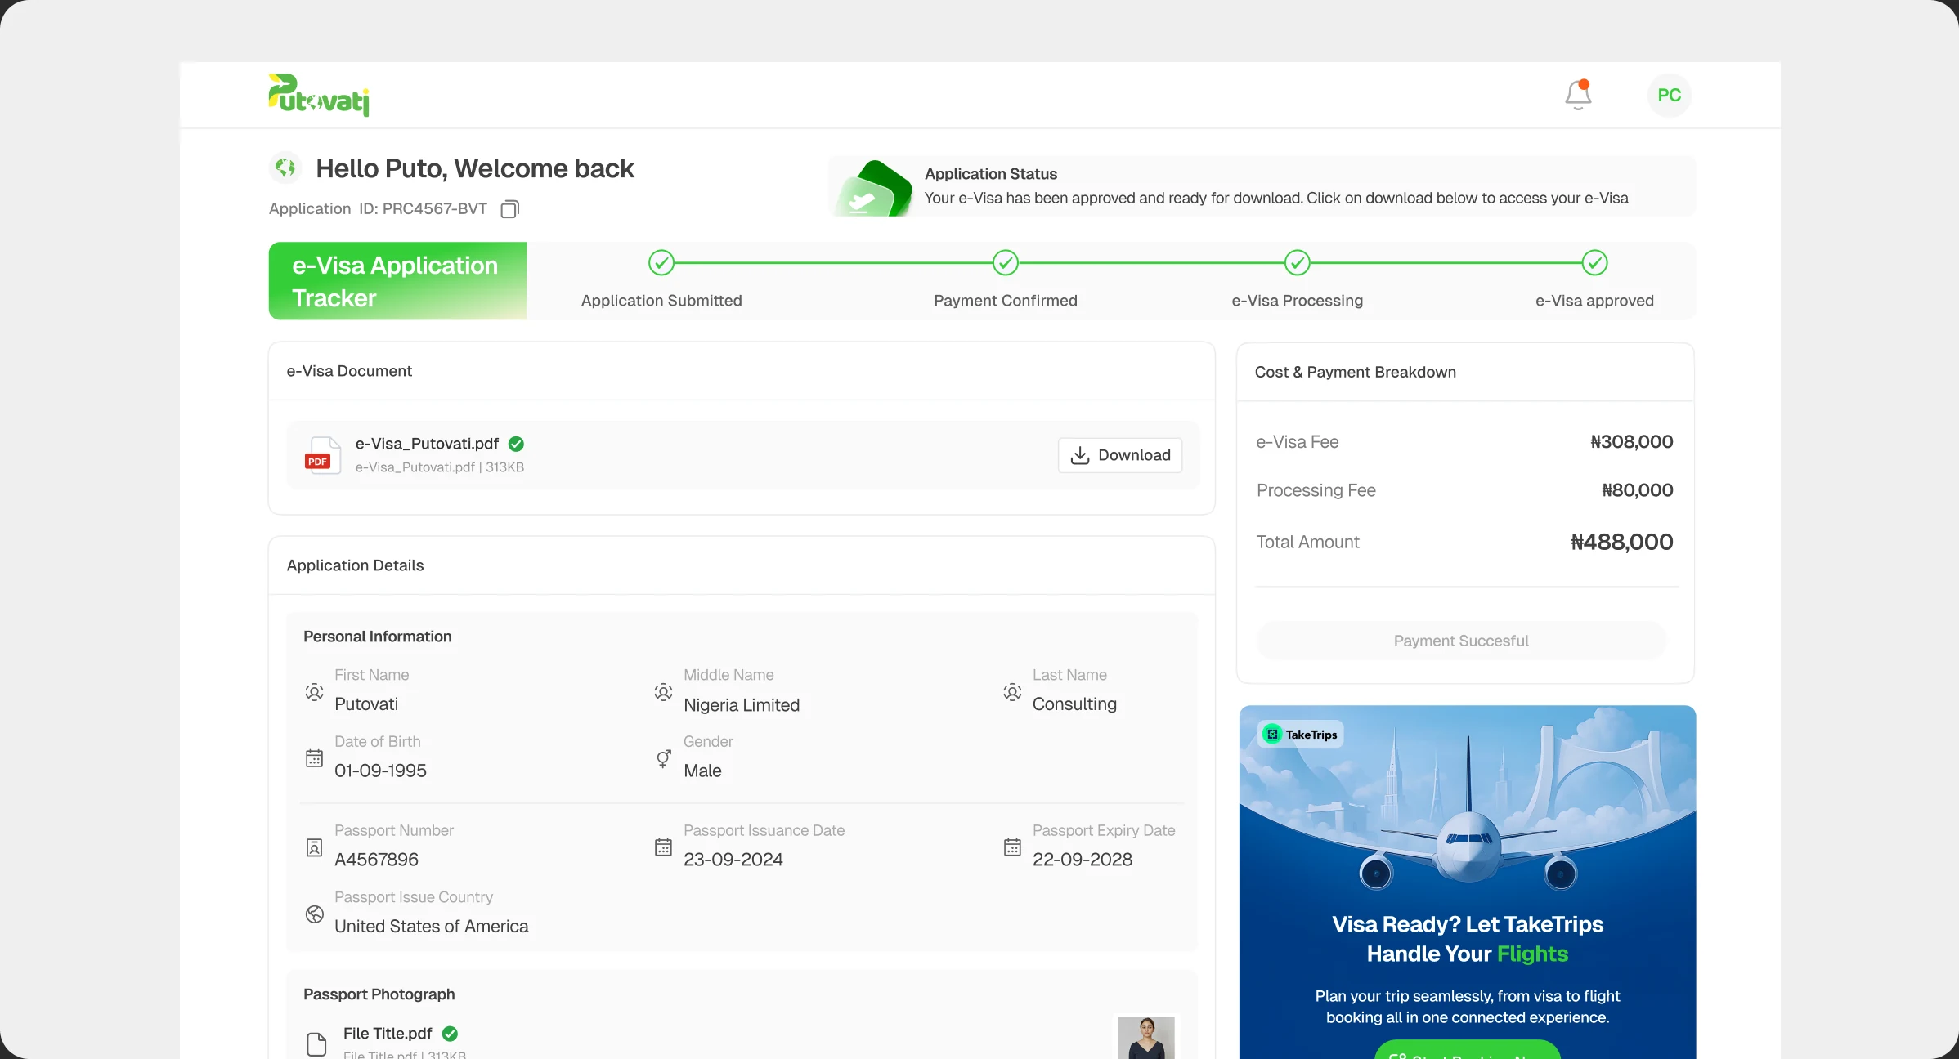Viewport: 1959px width, 1059px height.
Task: Click the Payment Succesful button
Action: point(1461,641)
